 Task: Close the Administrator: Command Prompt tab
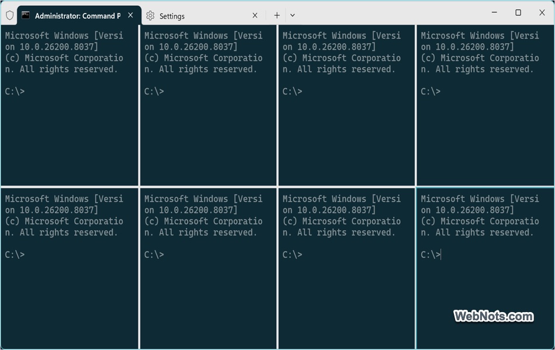tap(131, 15)
